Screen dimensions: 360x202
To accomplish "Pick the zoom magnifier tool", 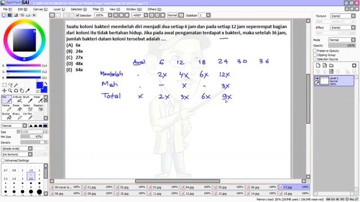I will (x=10, y=91).
